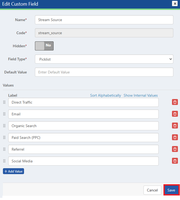180x200 pixels.
Task: Save the custom field
Action: 171,190
